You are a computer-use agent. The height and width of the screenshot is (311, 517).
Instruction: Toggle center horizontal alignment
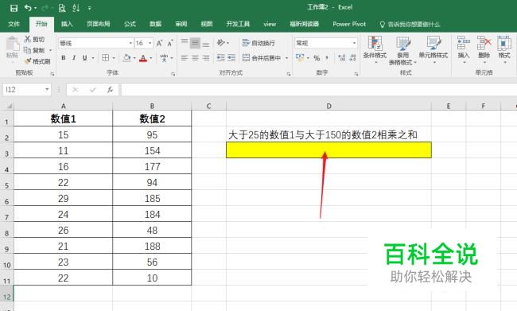click(195, 58)
